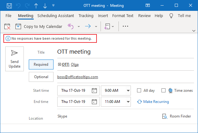The height and width of the screenshot is (133, 198).
Task: Open the File menu
Action: coord(8,16)
